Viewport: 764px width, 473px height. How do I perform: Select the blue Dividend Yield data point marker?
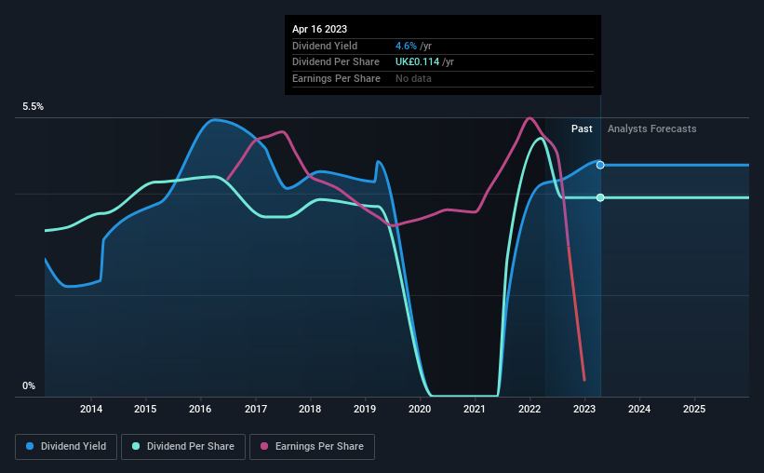pyautogui.click(x=600, y=166)
